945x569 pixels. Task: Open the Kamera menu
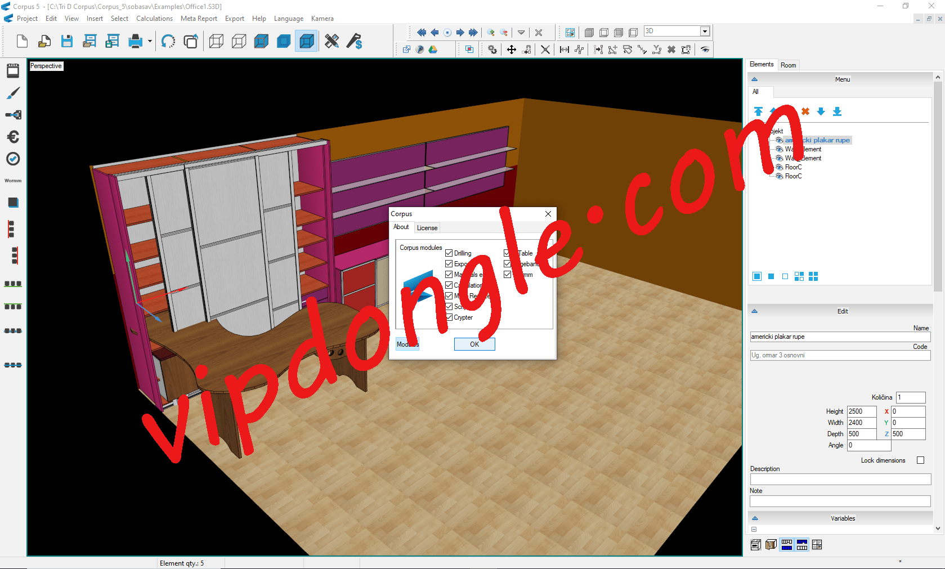322,18
